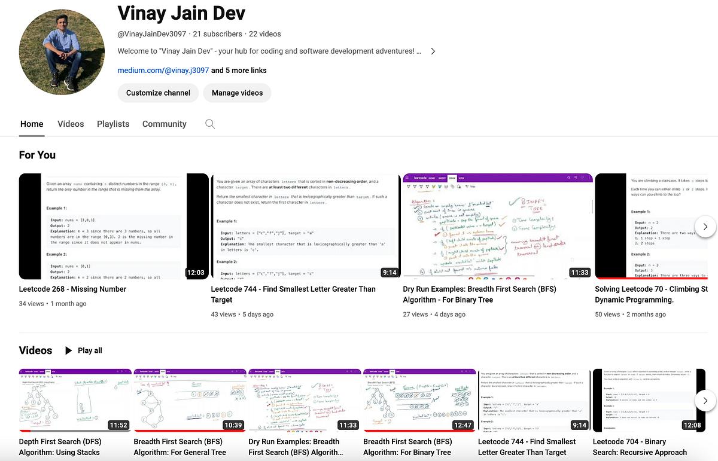This screenshot has height=461, width=718.
Task: Open the channel search icon
Action: click(x=210, y=124)
